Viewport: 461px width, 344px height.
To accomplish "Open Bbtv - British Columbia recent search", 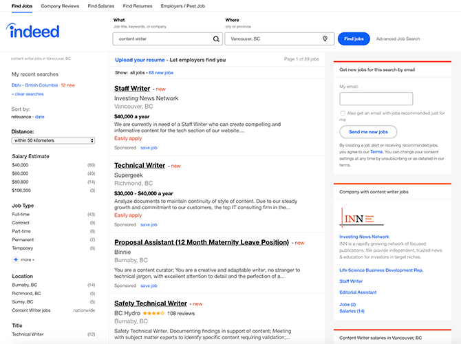I will 34,85.
